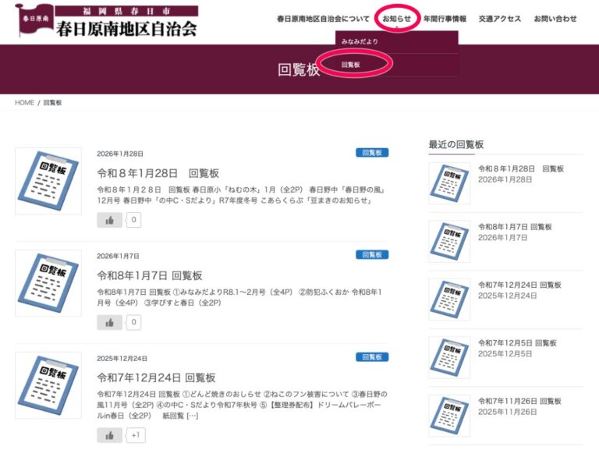
Task: Click 回覧板 category badge on first post
Action: pyautogui.click(x=372, y=153)
